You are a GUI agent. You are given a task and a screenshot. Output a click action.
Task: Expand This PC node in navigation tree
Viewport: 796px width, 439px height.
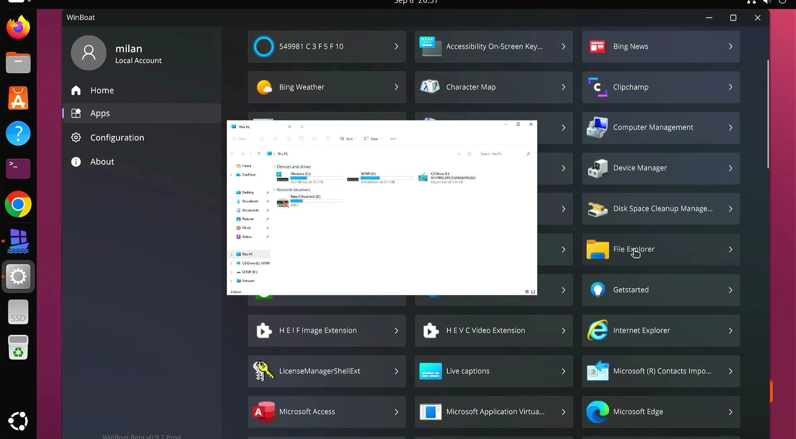tap(231, 254)
